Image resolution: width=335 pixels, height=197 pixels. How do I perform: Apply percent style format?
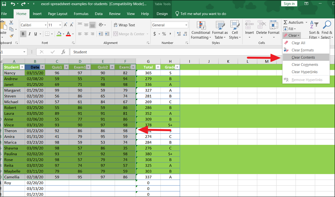coord(164,34)
